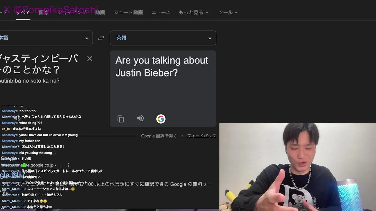Image resolution: width=376 pixels, height=211 pixels.
Task: Clear the Japanese source text
Action: point(90,59)
